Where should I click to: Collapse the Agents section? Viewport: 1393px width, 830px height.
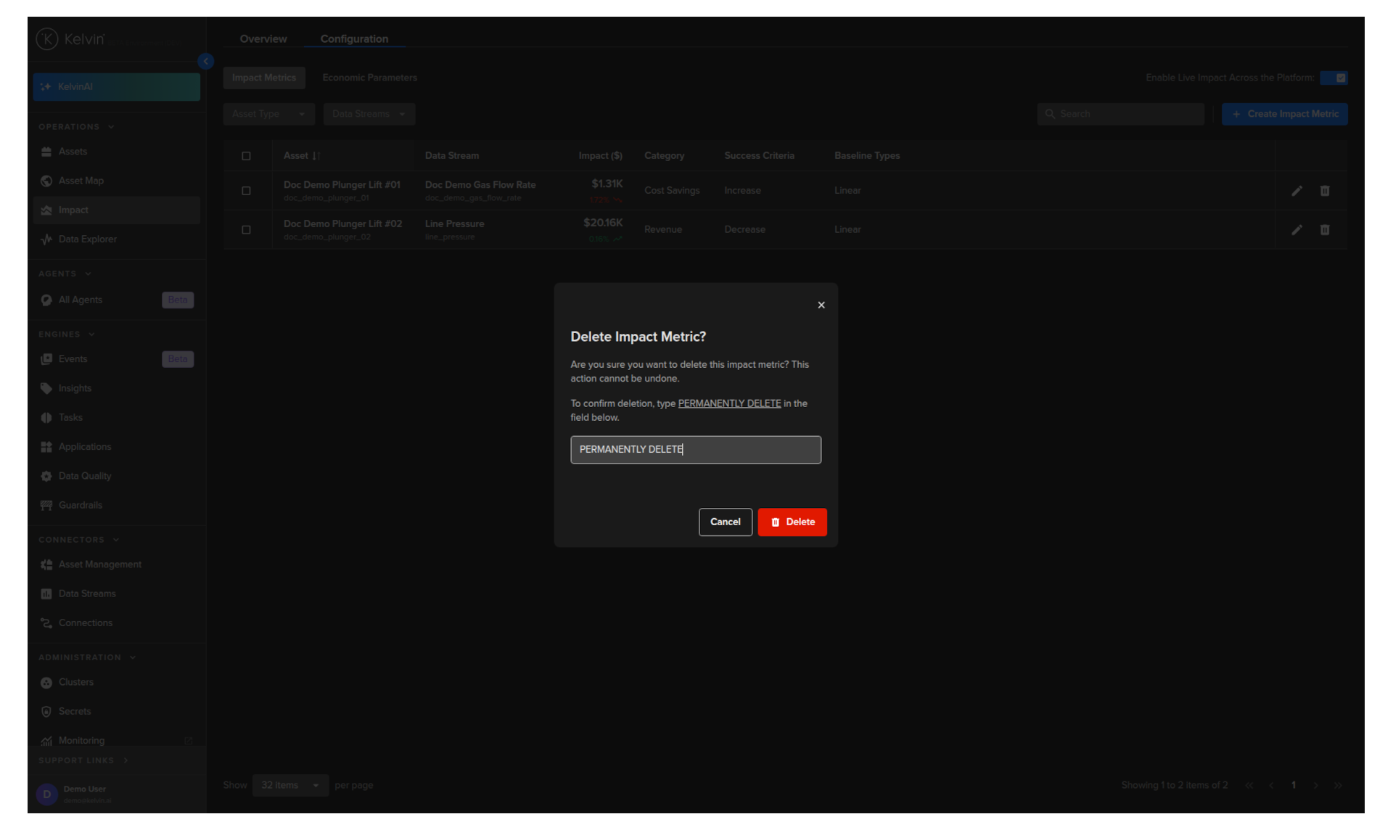pyautogui.click(x=65, y=274)
